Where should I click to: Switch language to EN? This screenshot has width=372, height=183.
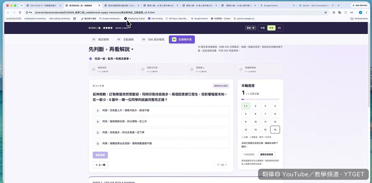coord(279,28)
